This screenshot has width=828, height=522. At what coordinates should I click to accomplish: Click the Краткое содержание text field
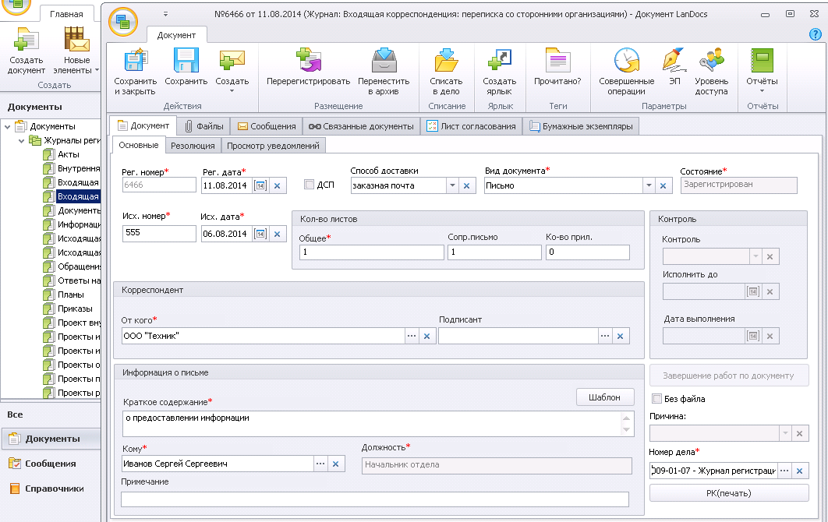[x=370, y=425]
